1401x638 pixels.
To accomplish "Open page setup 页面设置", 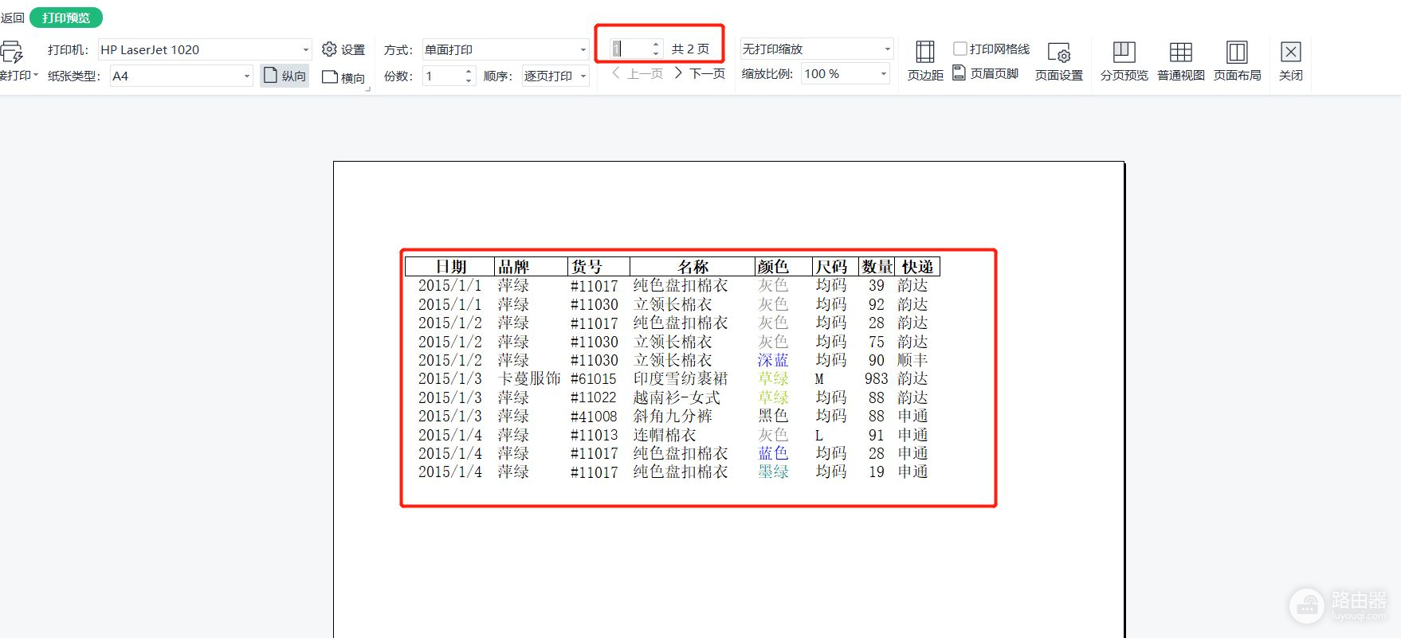I will (x=1058, y=61).
